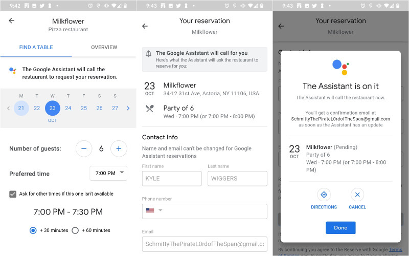409x256 pixels.
Task: Tap back arrow on the middle Your reservation screen
Action: click(x=145, y=26)
